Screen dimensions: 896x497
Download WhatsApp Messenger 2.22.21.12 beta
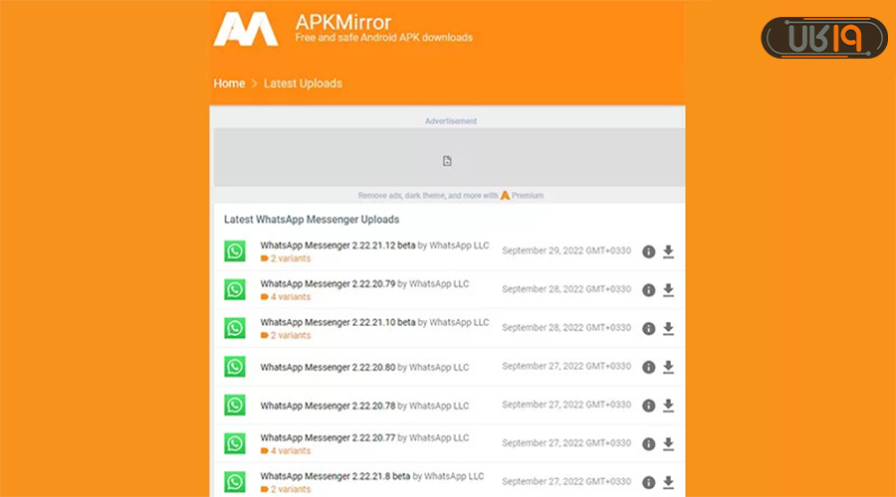click(x=668, y=251)
